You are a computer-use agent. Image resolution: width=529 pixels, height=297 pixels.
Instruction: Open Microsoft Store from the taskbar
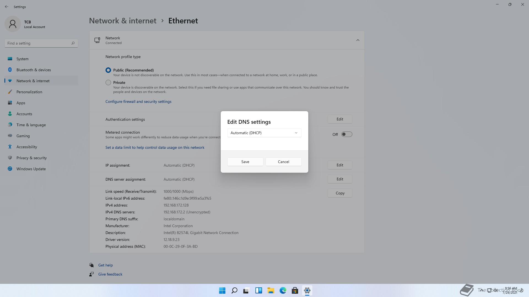coord(295,290)
